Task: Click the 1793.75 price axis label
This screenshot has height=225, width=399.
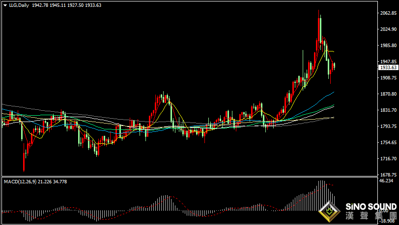Action: (x=389, y=126)
